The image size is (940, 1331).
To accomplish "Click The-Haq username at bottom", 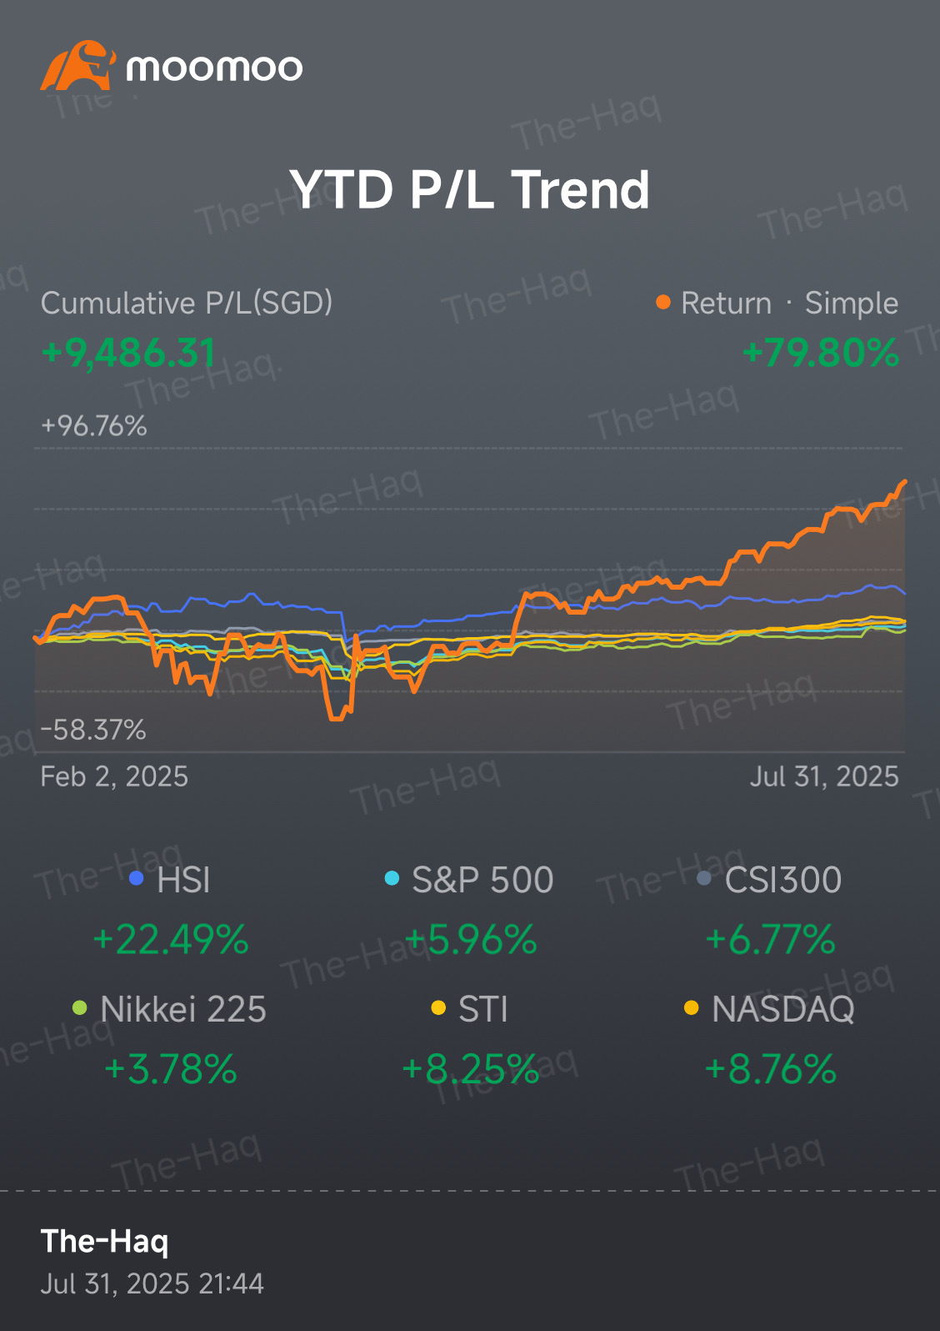I will [x=105, y=1241].
